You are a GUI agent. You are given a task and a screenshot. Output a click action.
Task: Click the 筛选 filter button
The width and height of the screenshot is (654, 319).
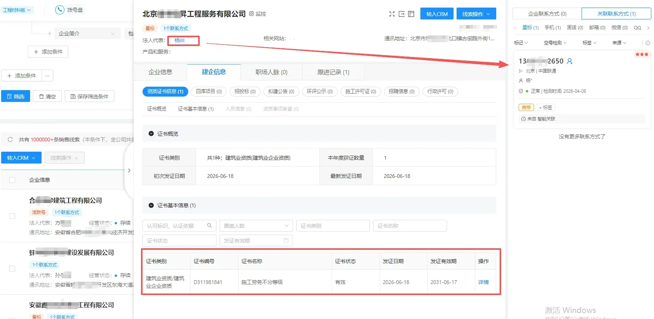point(16,97)
